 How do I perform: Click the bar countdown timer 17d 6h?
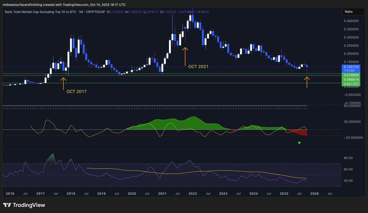click(x=351, y=70)
